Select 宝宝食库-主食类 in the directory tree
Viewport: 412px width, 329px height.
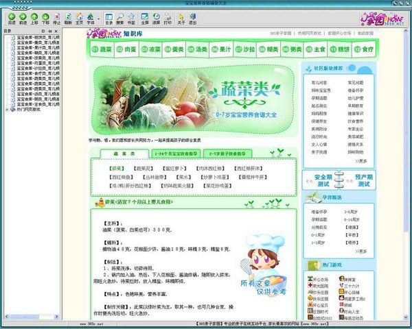38,104
